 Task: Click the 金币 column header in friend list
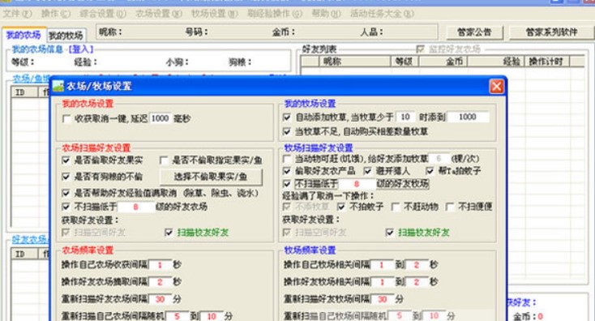[x=443, y=61]
